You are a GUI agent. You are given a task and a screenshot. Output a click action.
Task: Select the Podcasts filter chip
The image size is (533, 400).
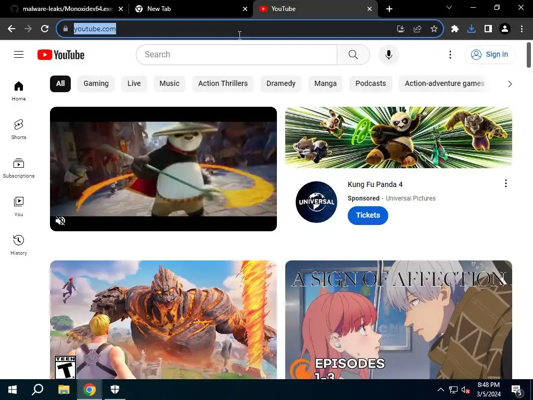point(371,84)
